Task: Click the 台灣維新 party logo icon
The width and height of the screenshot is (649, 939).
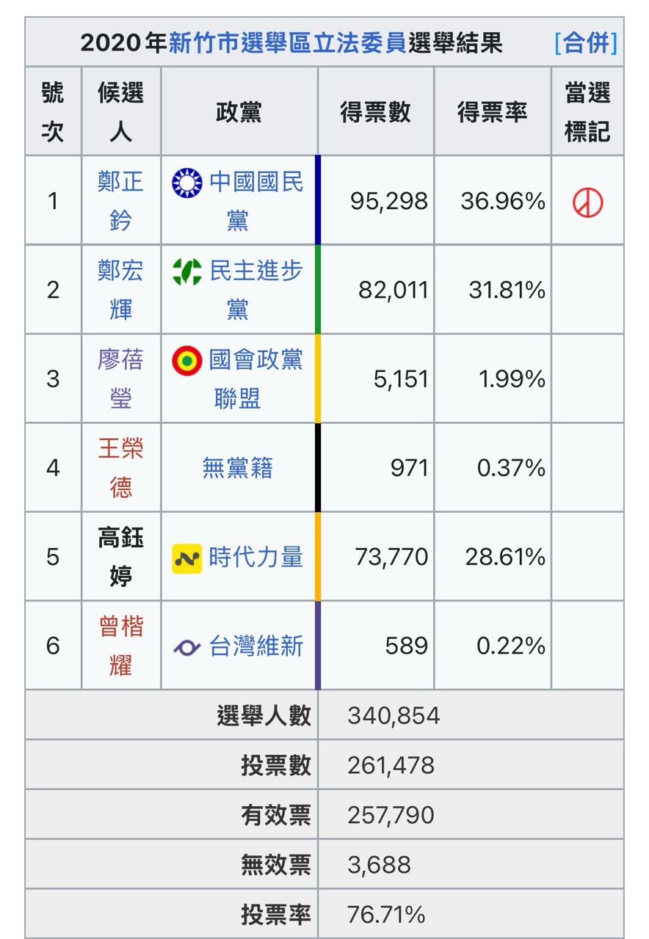Action: (187, 647)
